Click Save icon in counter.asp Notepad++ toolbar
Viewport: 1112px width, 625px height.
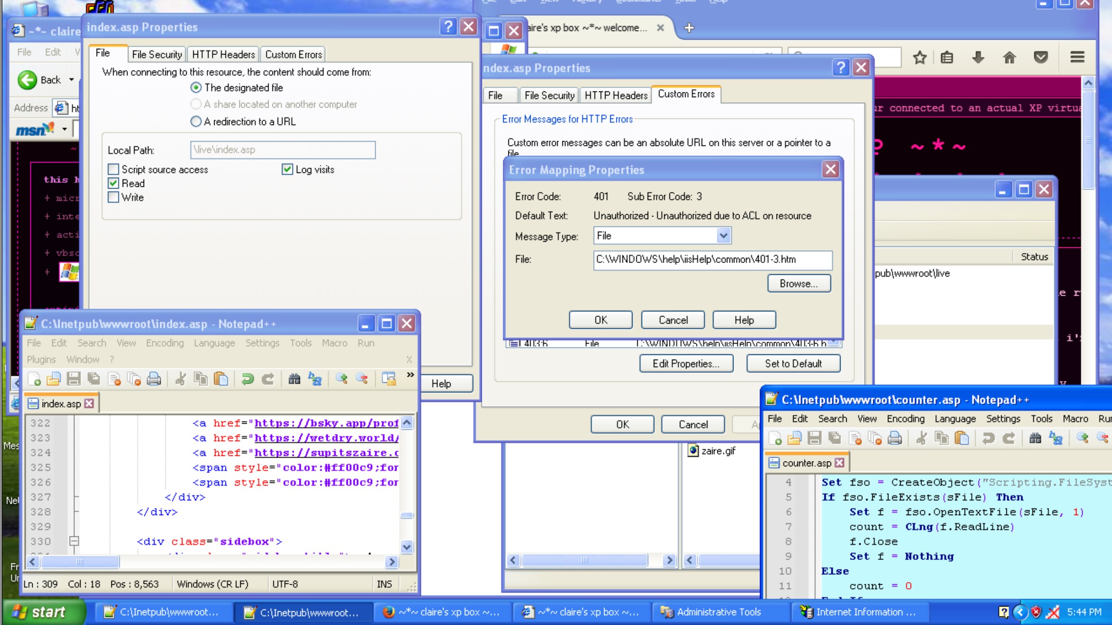pyautogui.click(x=814, y=438)
